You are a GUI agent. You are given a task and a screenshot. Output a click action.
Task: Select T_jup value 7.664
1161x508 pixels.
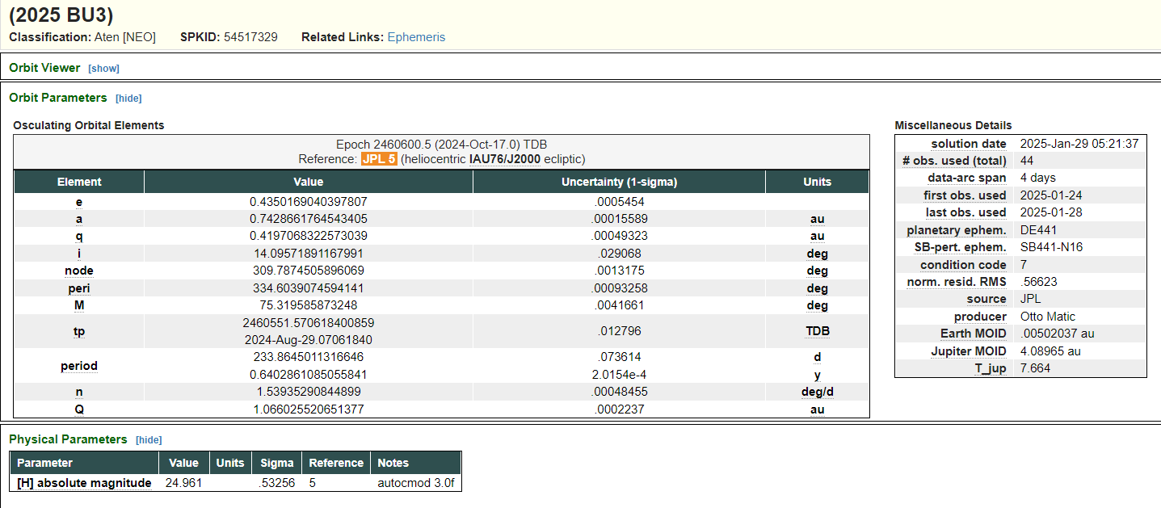[x=1035, y=368]
